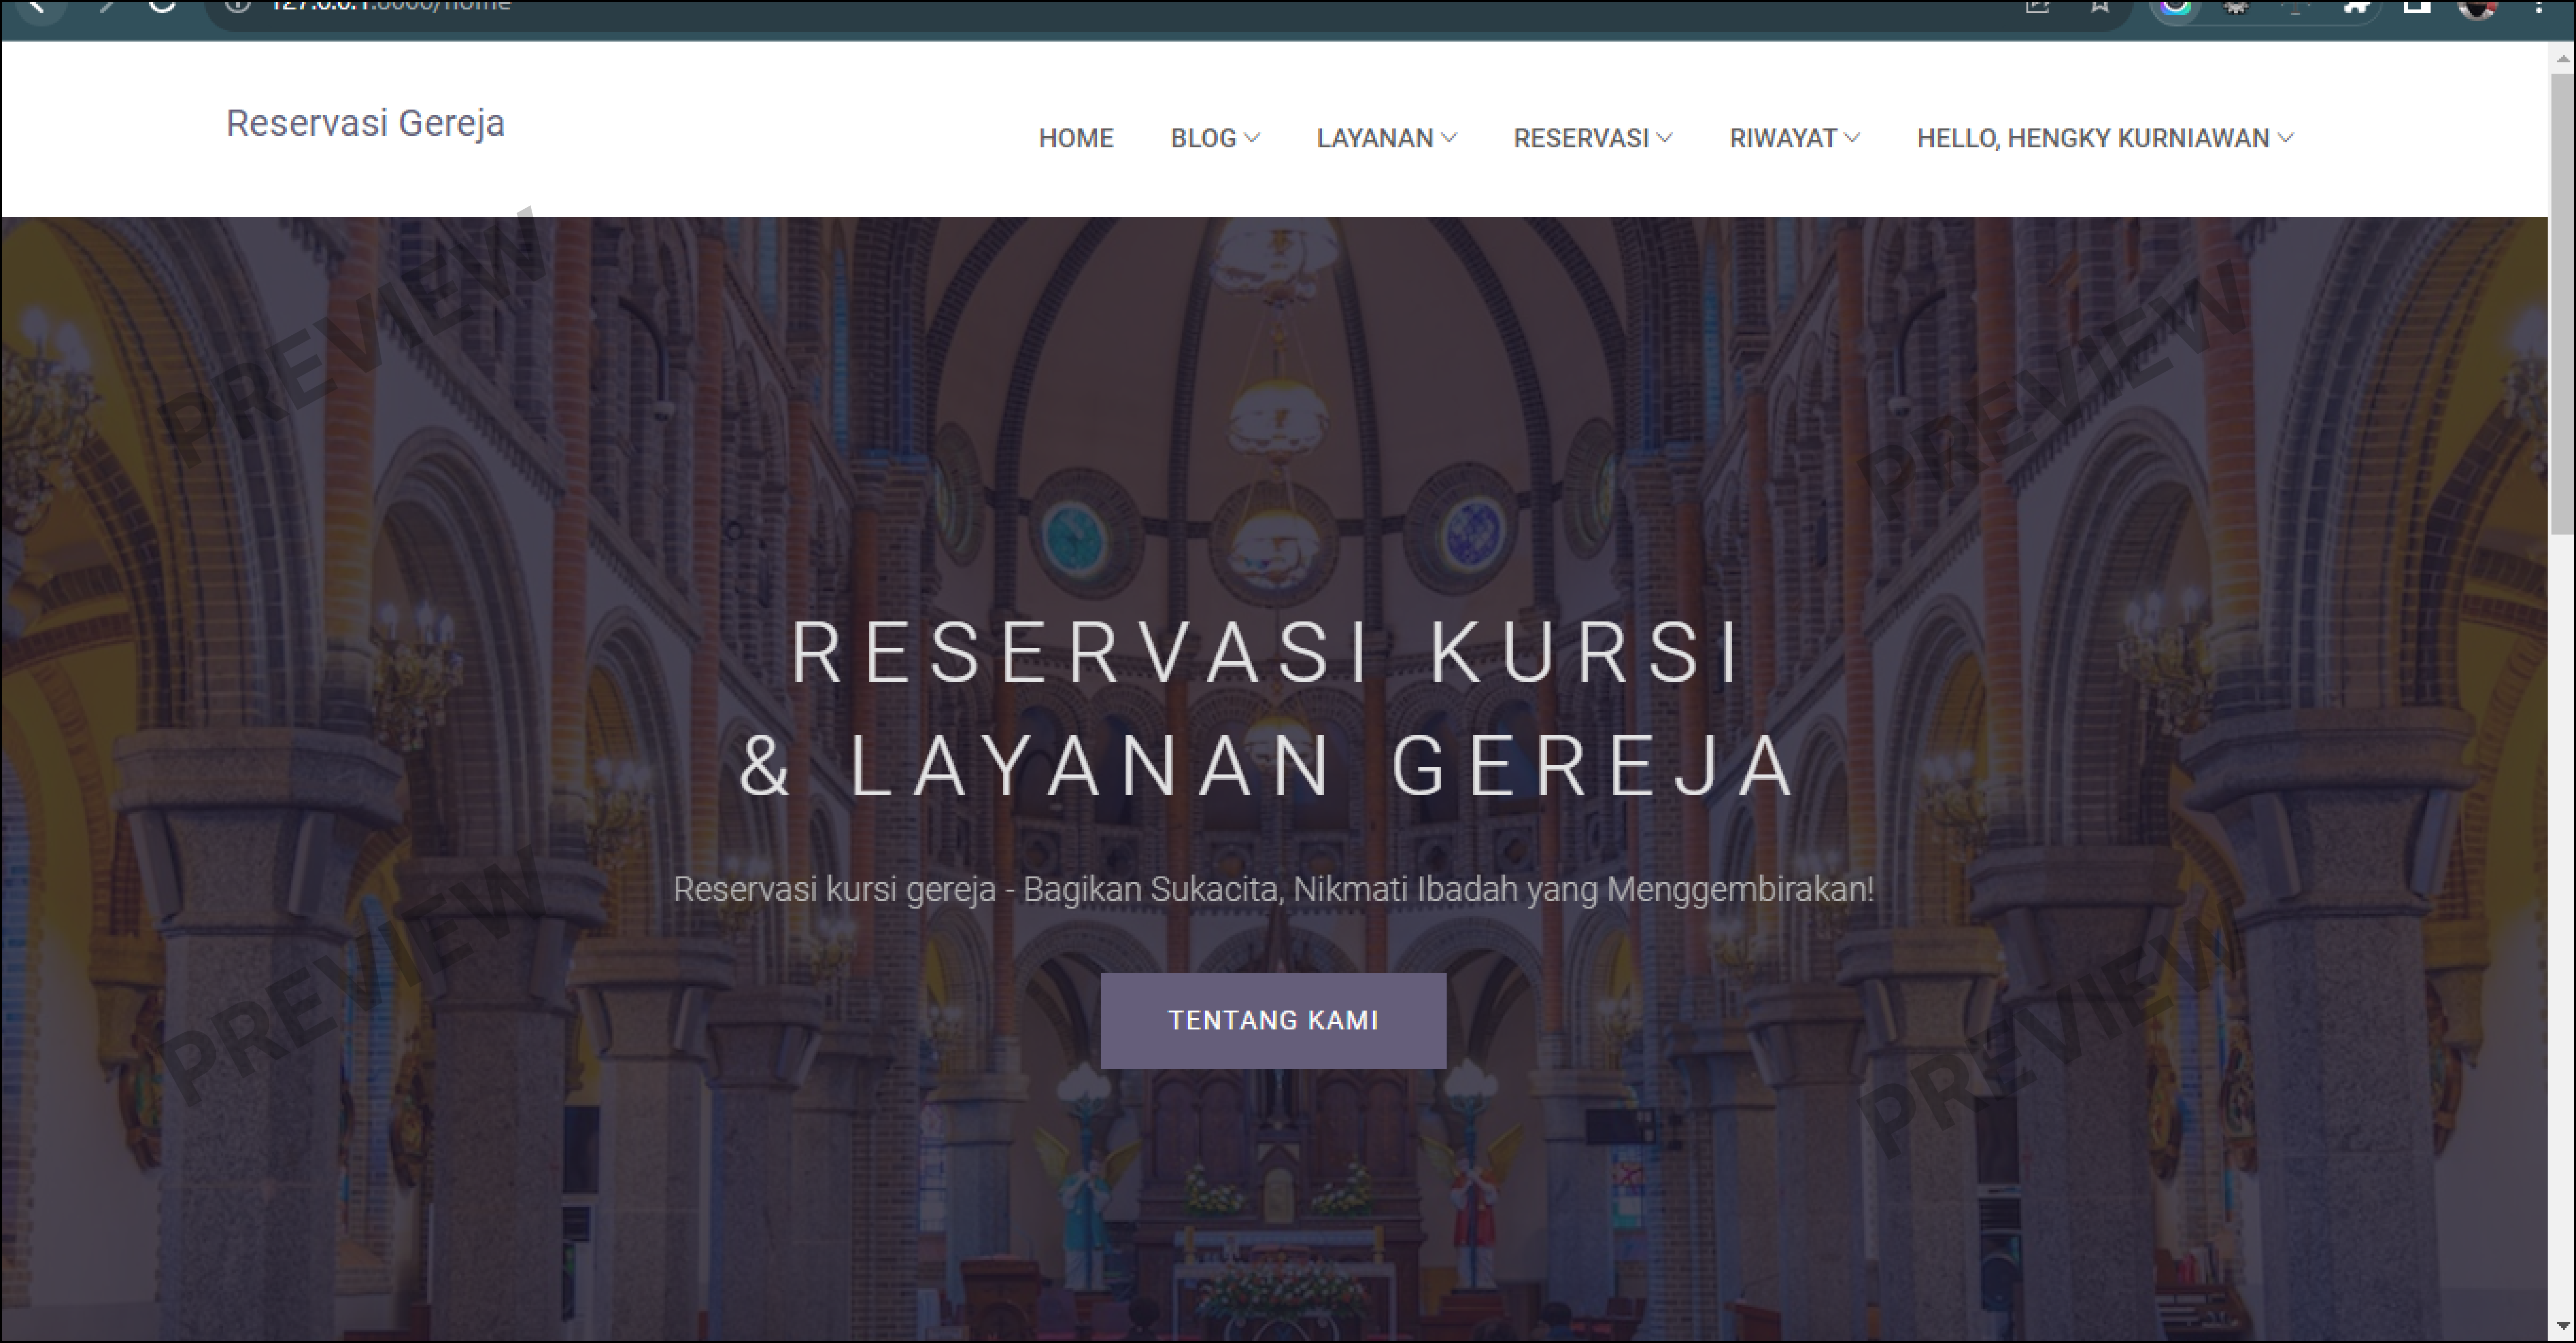Open the Hello, Hengky Kurniawan user dropdown
The image size is (2576, 1343).
coord(2105,138)
